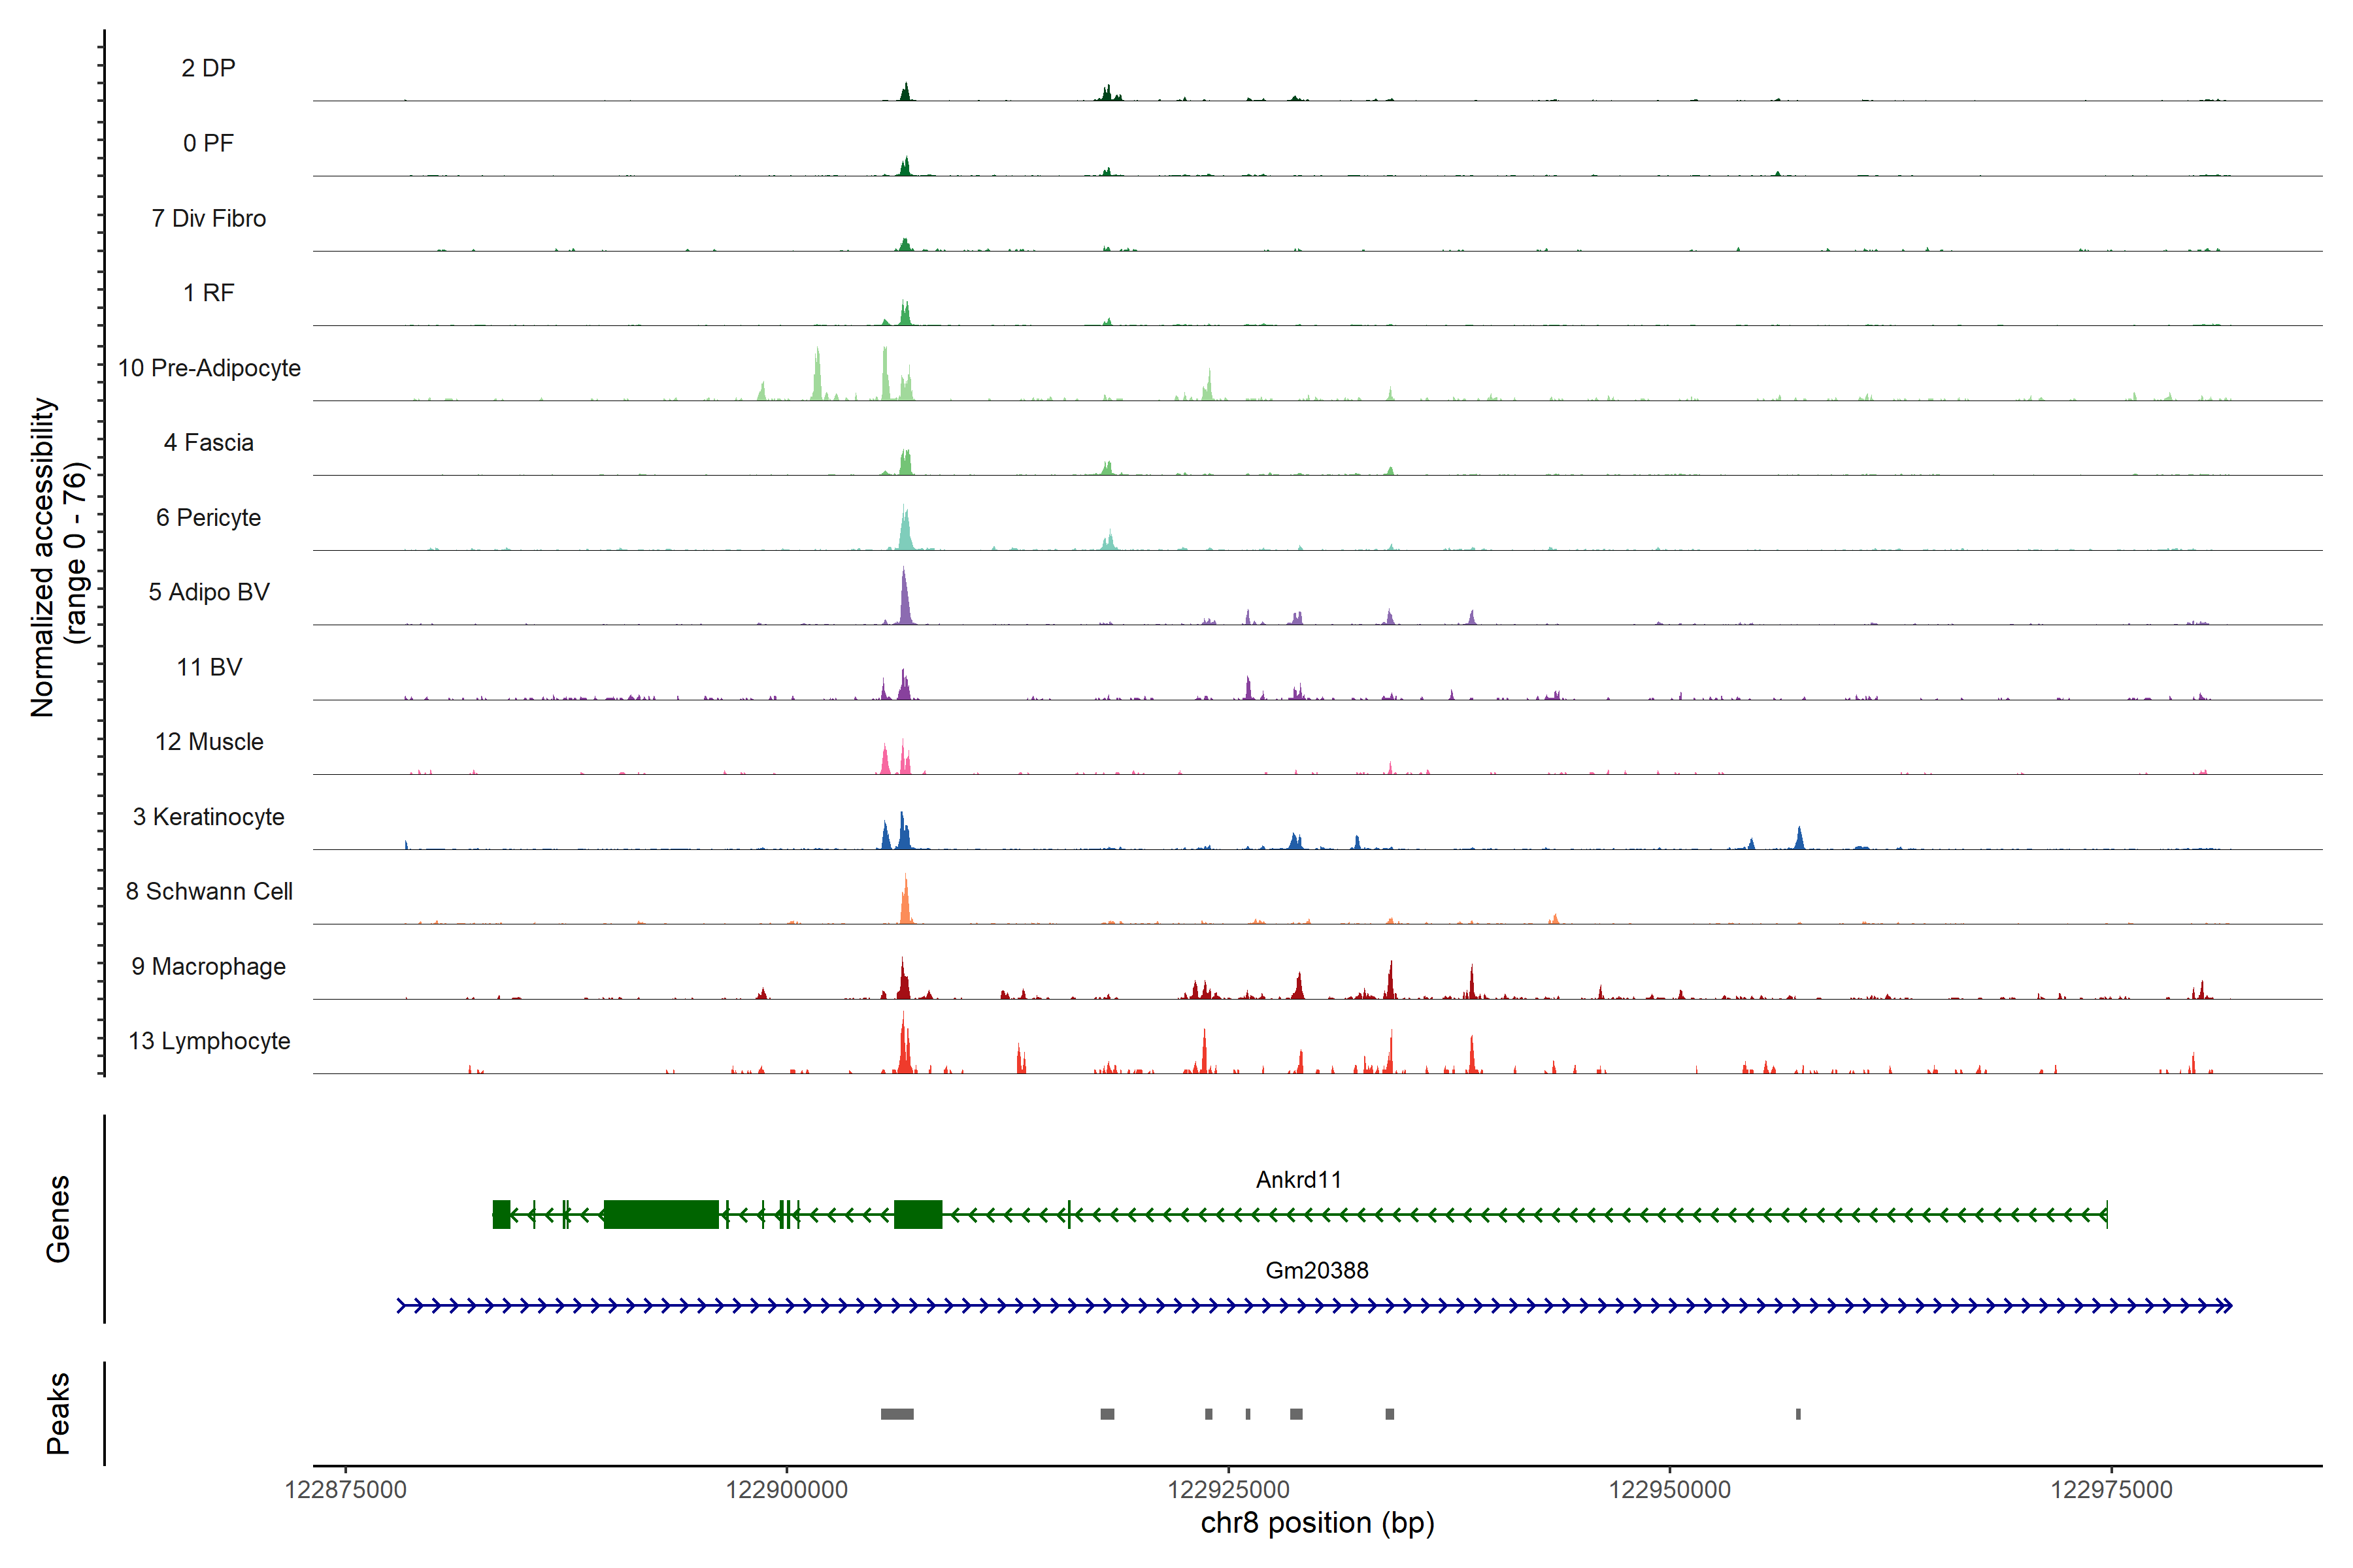Click the 10 Pre-Adipocyte track label
This screenshot has width=2353, height=1568.
coord(209,368)
